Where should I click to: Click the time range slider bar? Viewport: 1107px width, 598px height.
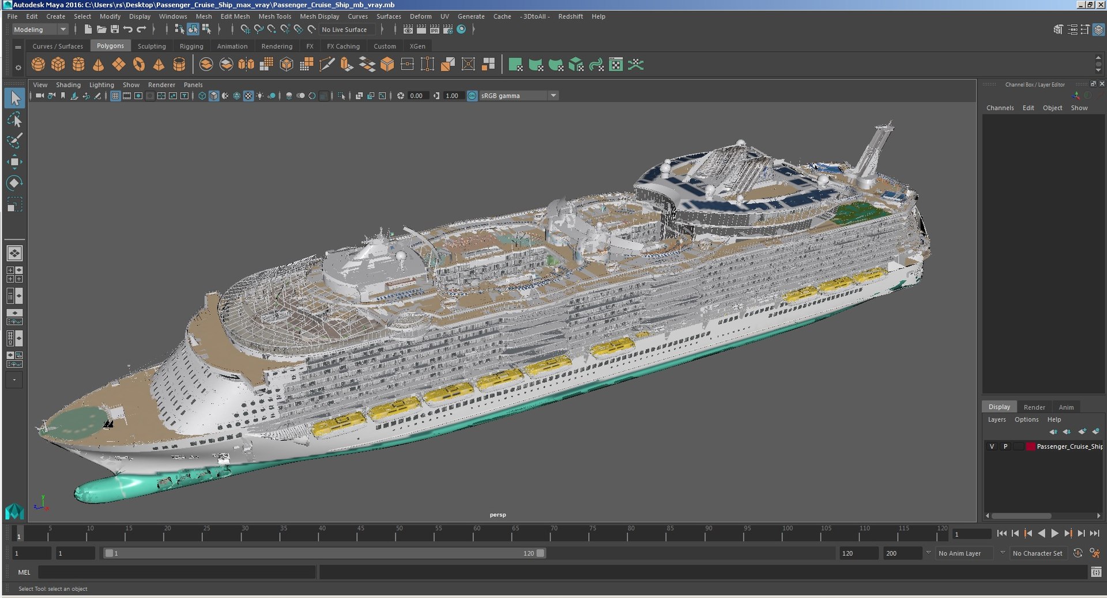click(x=325, y=553)
